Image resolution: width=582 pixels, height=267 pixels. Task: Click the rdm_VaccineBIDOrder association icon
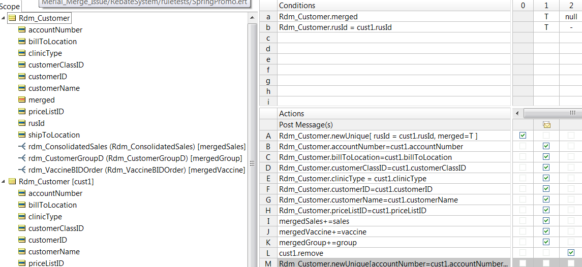click(22, 170)
